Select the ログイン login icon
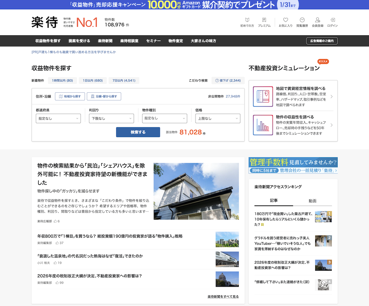369x306 pixels. coord(333,21)
